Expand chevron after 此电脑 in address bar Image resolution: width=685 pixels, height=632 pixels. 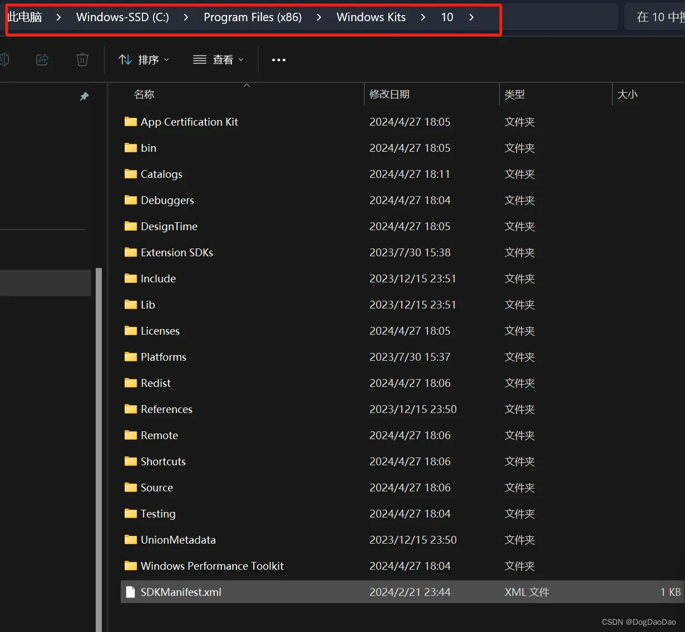coord(58,17)
